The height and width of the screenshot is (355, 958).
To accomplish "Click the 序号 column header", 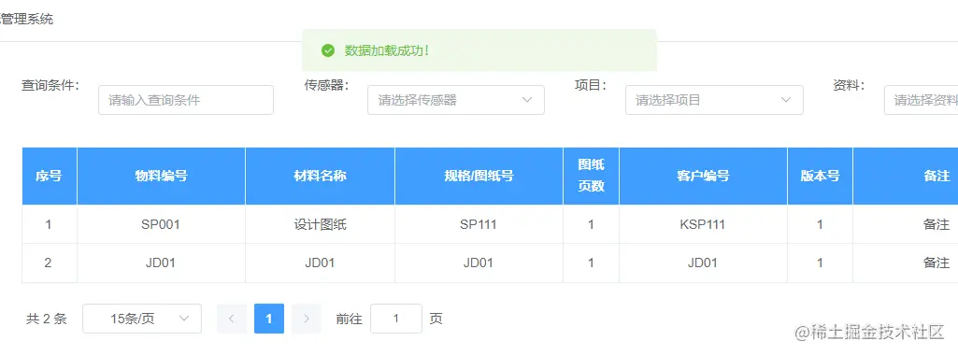I will tap(49, 176).
